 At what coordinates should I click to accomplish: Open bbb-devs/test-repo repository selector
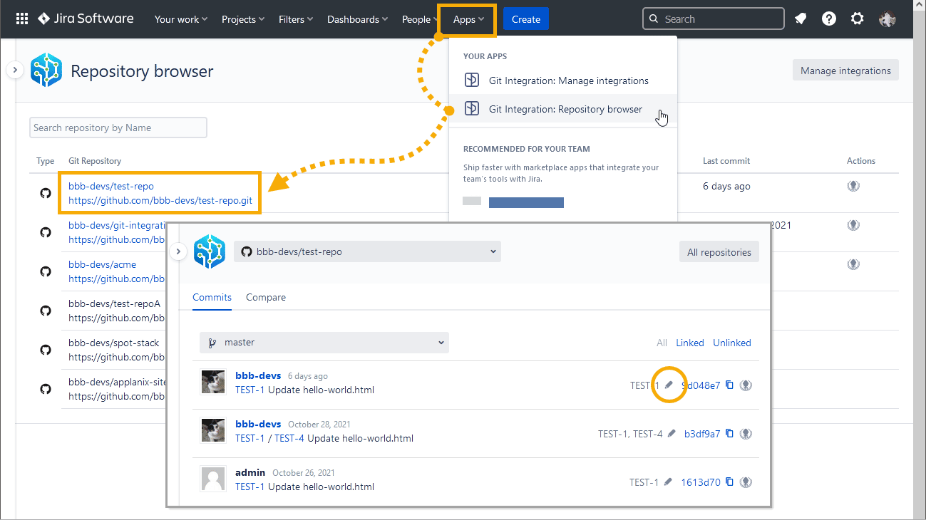tap(368, 251)
